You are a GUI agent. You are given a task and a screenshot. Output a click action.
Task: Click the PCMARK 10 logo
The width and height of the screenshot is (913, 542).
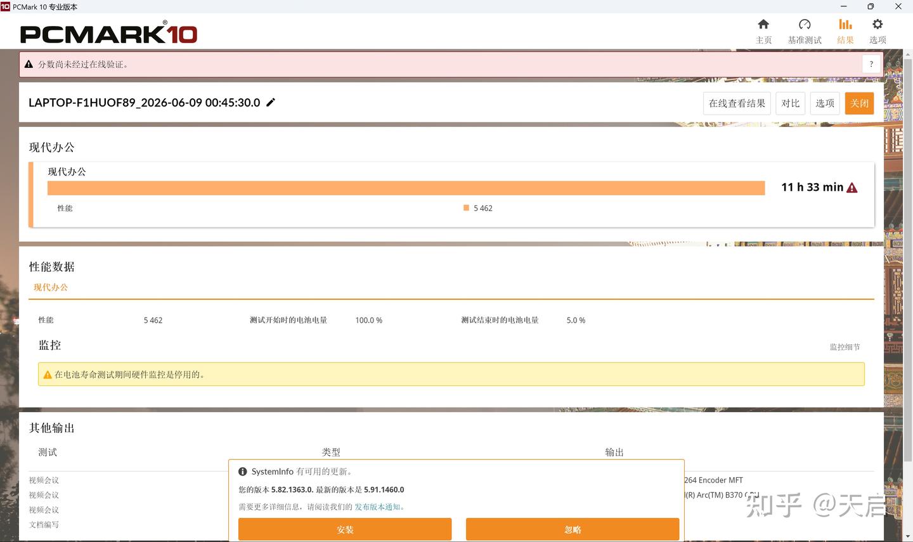pos(108,32)
